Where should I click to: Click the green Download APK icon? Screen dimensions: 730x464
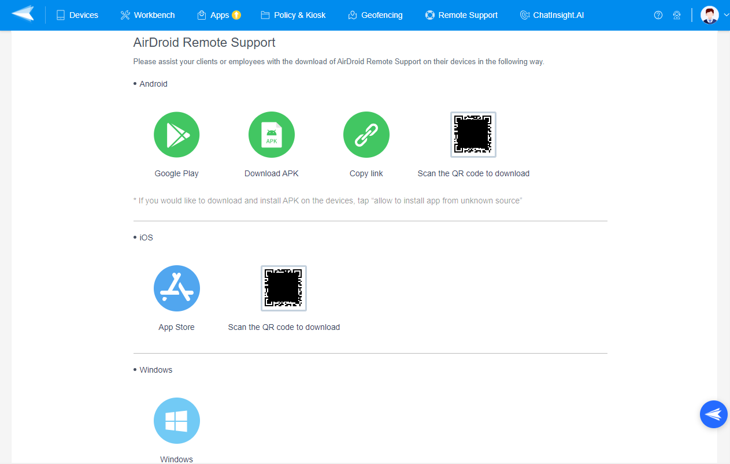tap(272, 135)
